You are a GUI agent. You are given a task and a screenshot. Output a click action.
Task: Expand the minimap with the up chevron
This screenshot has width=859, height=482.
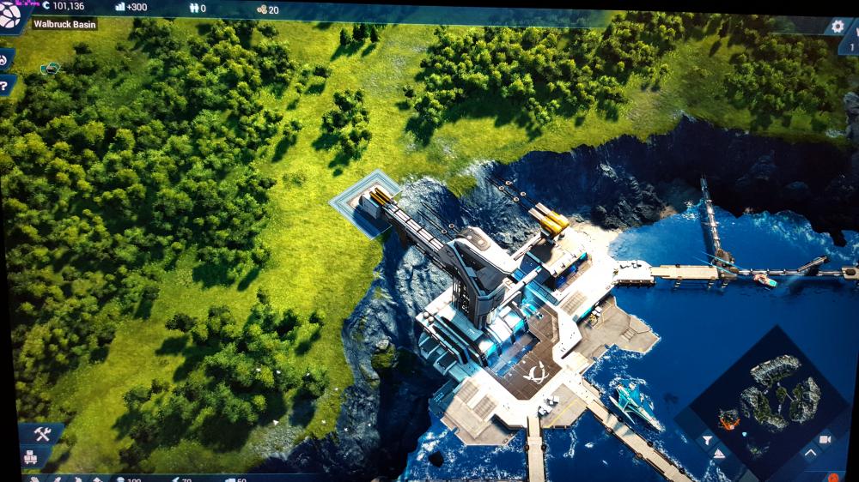pyautogui.click(x=810, y=453)
